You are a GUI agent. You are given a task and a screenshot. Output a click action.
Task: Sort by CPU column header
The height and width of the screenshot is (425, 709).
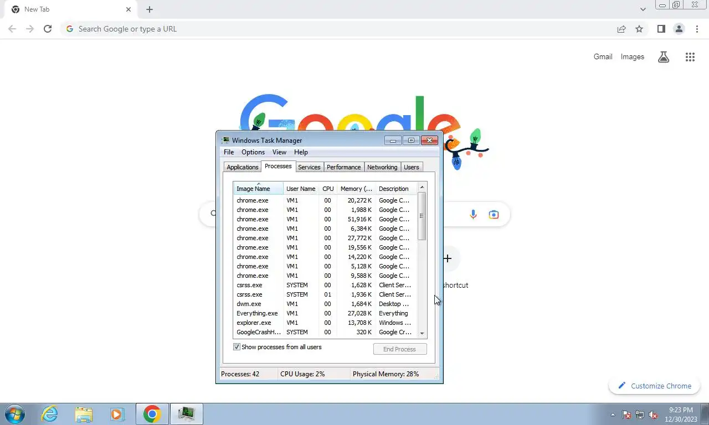coord(328,189)
